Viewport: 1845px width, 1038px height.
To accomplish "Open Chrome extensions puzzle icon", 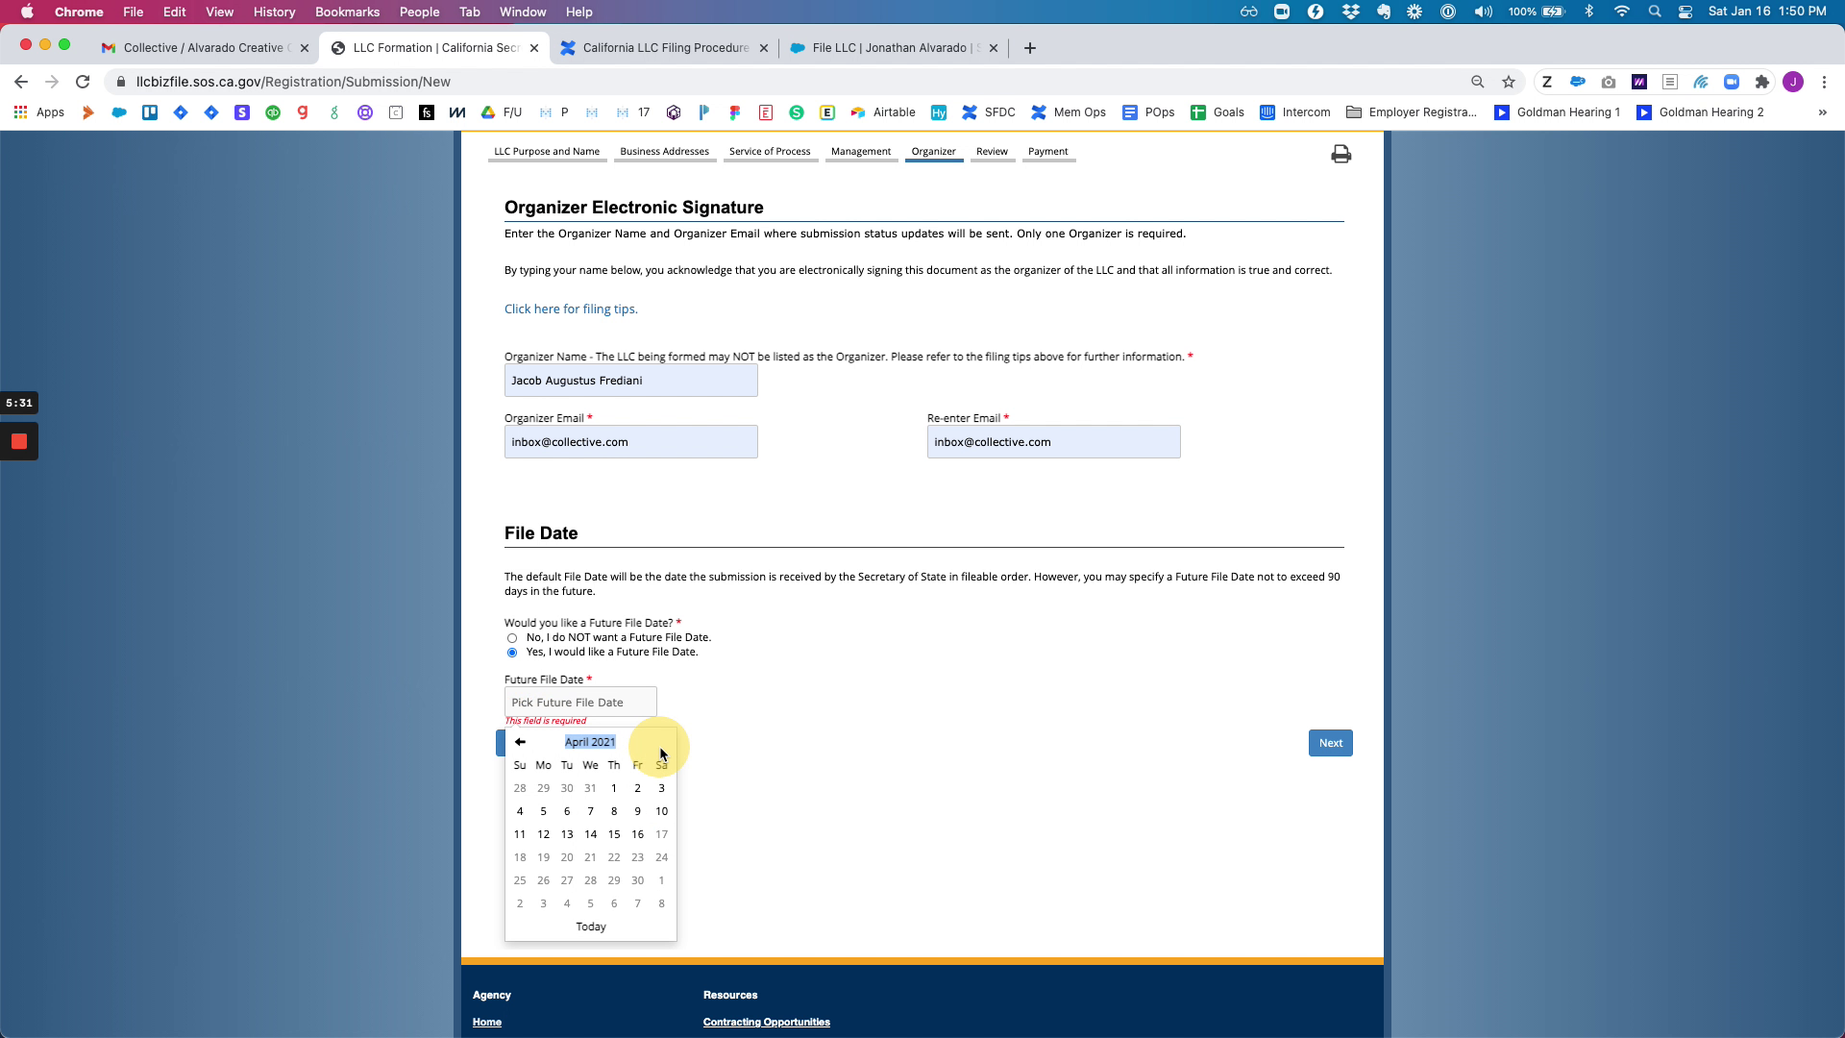I will [x=1761, y=82].
